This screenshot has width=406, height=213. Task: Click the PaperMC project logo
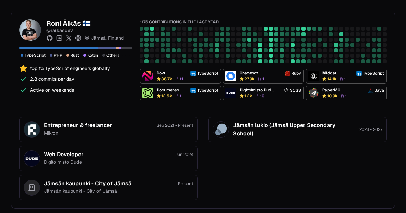314,93
